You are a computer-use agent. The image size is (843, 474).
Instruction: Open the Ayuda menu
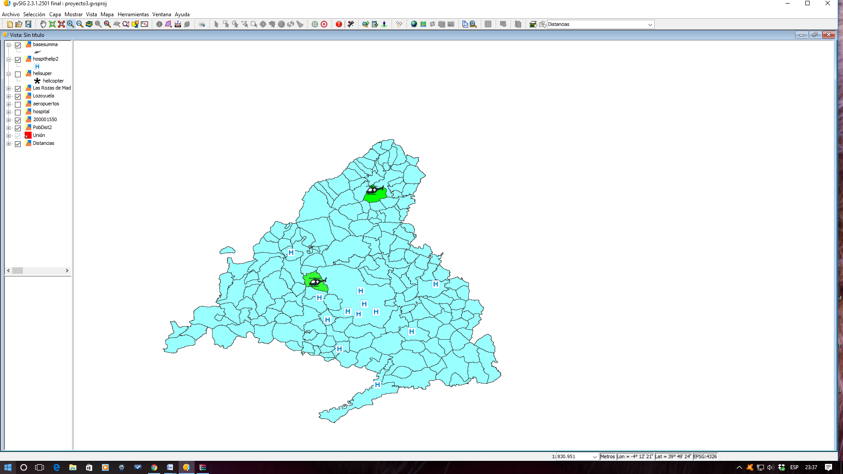coord(182,14)
